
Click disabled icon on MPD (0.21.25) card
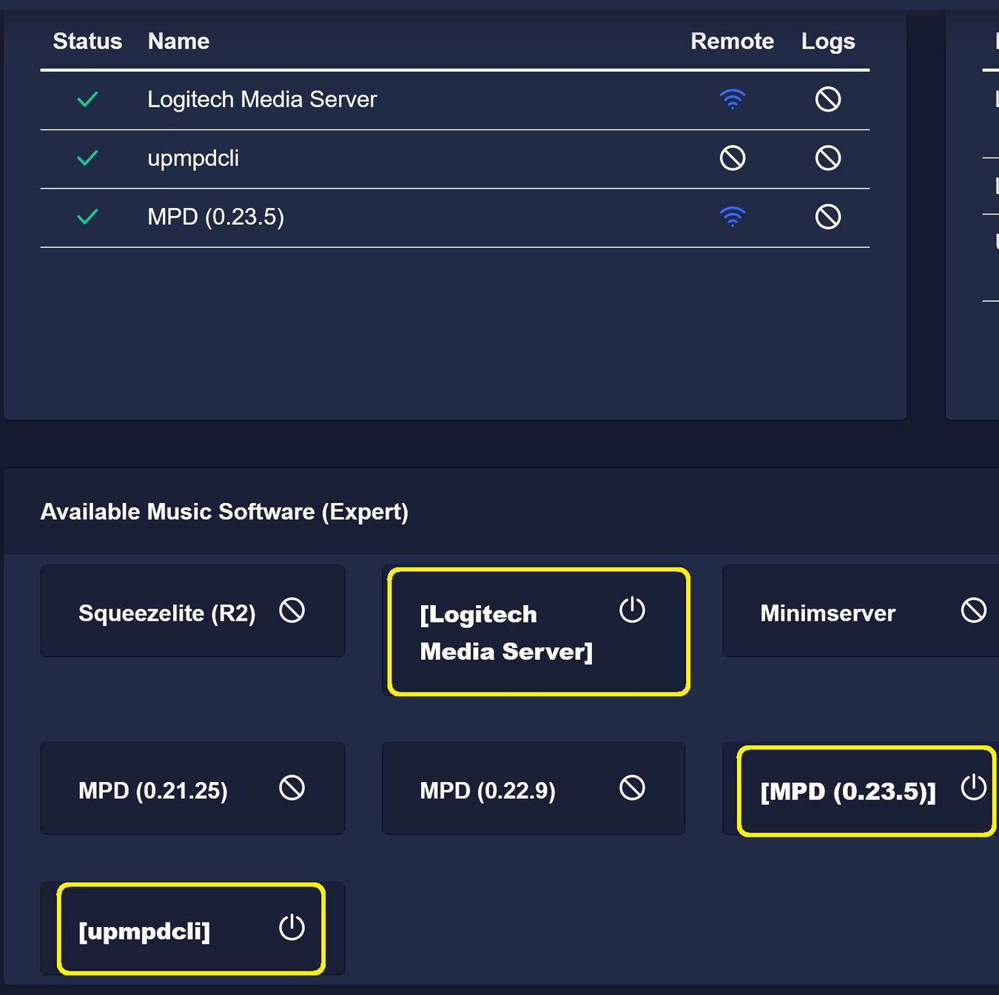[x=292, y=788]
